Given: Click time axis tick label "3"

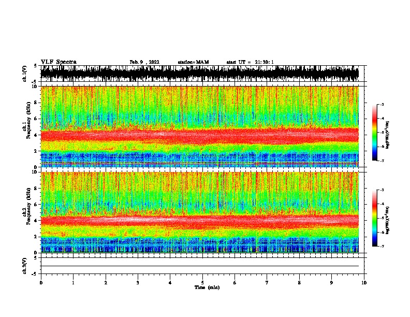Looking at the screenshot, I should (x=138, y=283).
